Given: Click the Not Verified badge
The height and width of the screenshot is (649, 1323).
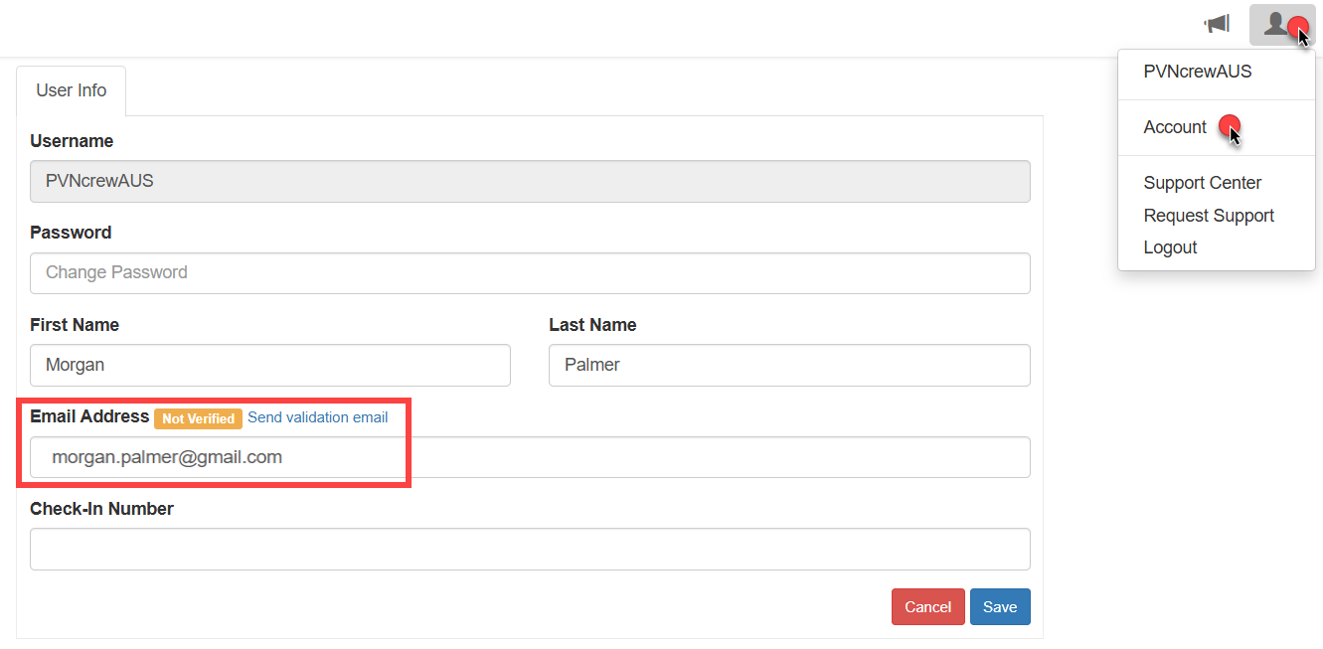Looking at the screenshot, I should [x=198, y=418].
